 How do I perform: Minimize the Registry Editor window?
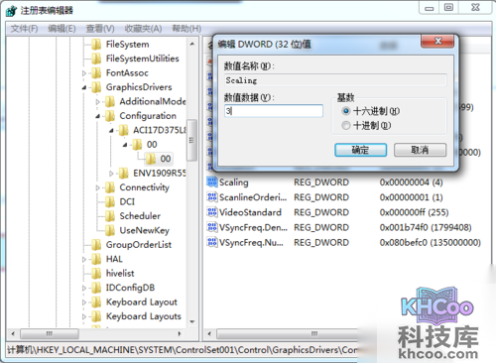pos(430,8)
